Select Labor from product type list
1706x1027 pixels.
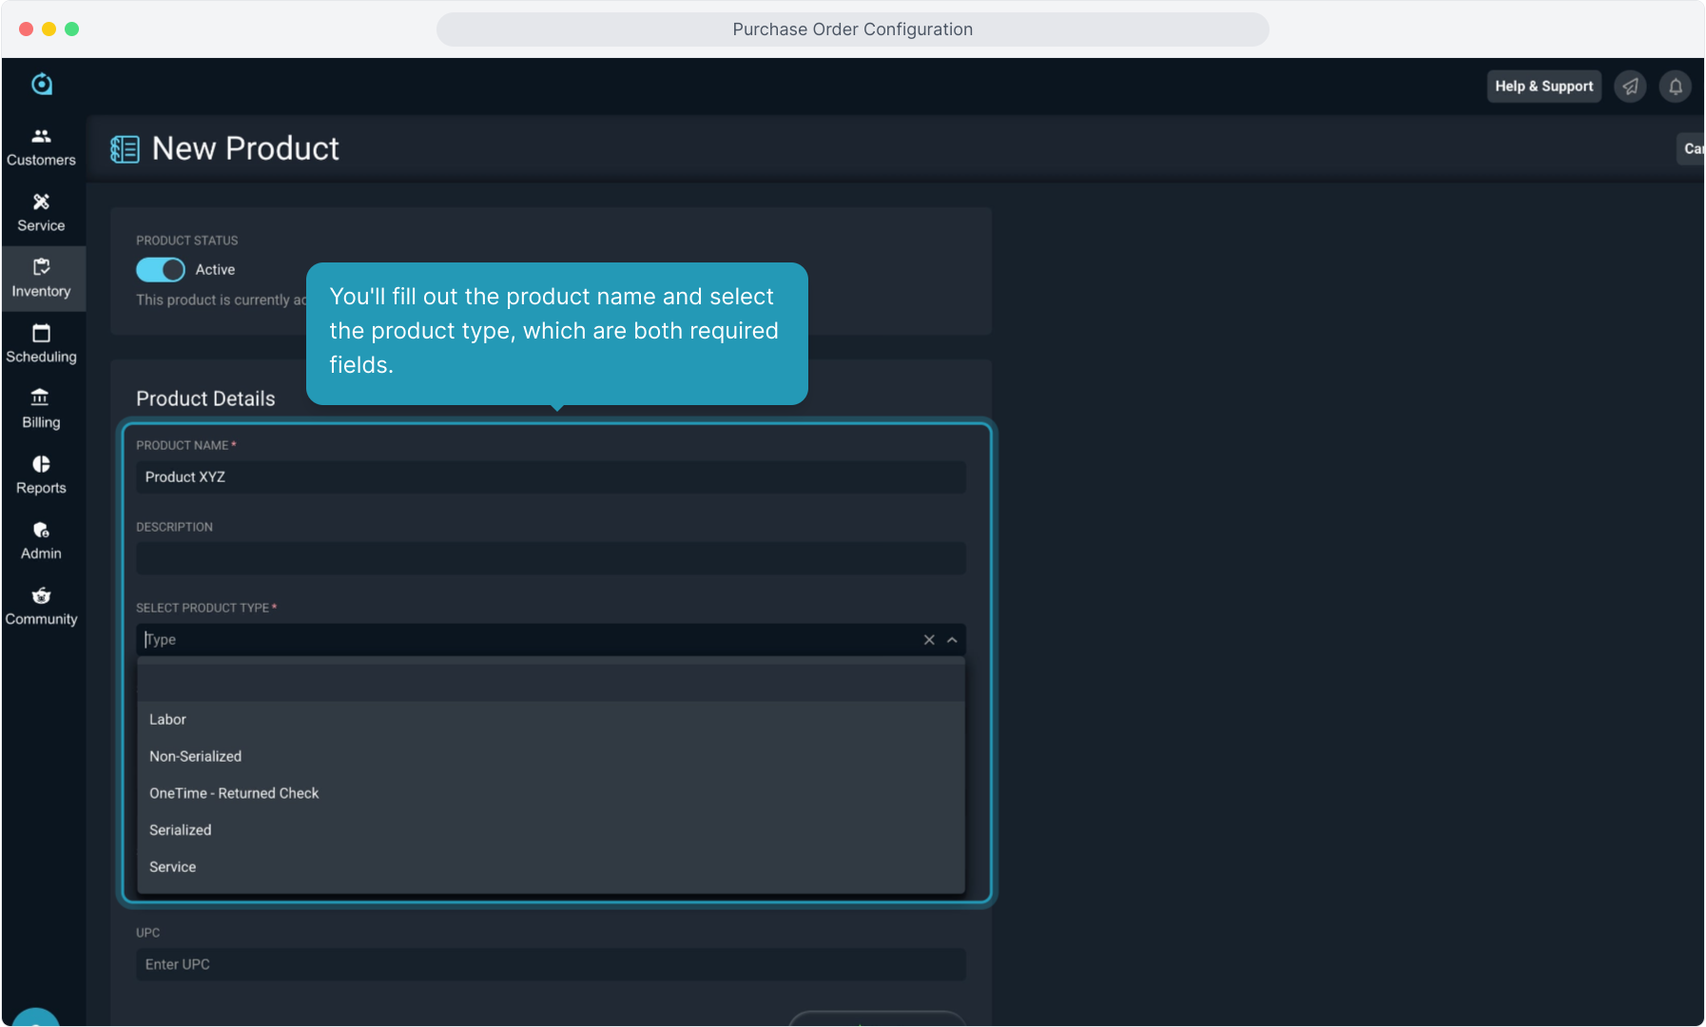[167, 720]
